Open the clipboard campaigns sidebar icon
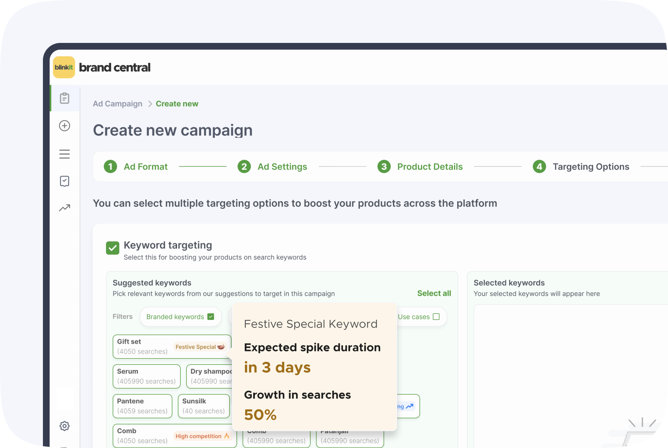Viewport: 668px width, 448px height. click(64, 98)
